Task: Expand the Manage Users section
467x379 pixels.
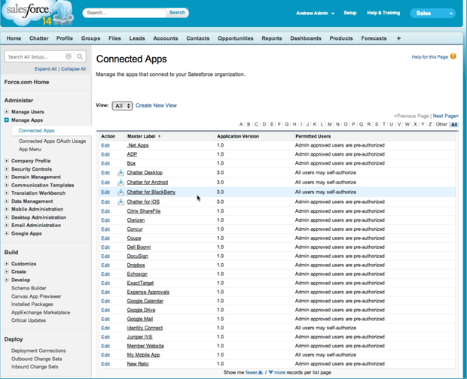Action: 7,112
